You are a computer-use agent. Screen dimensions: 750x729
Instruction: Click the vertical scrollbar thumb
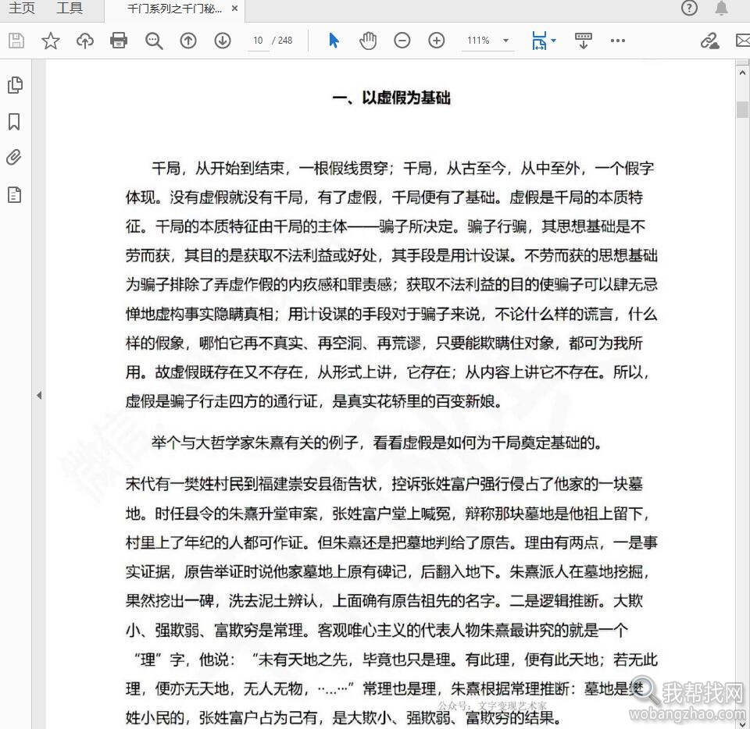(x=742, y=109)
